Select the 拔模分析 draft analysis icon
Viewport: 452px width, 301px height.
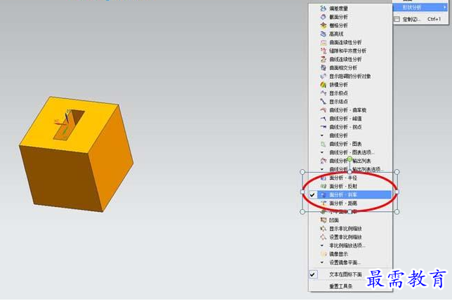coord(323,85)
